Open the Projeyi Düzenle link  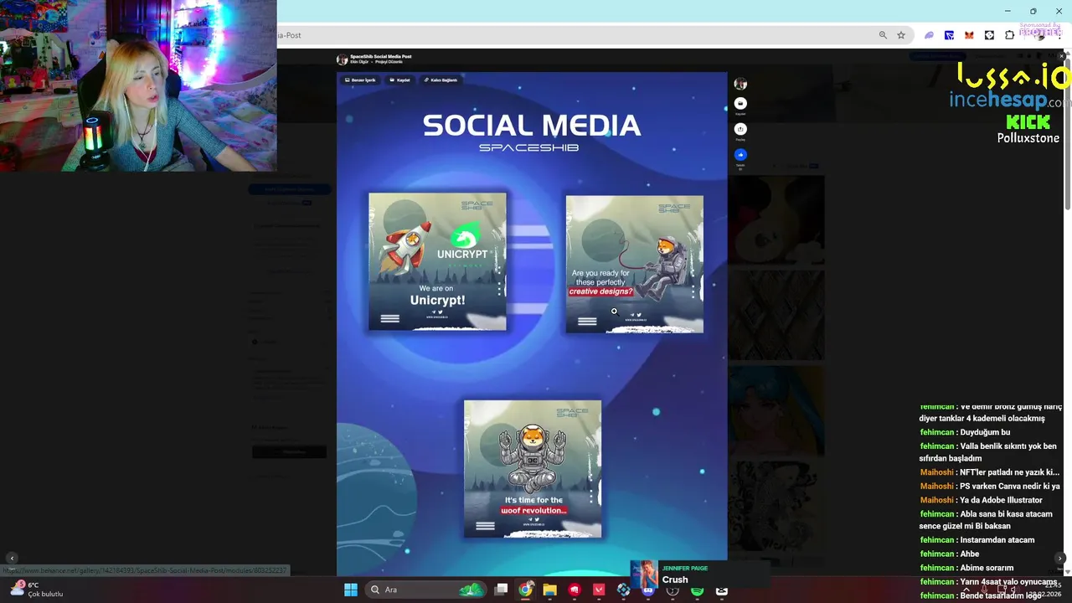389,62
